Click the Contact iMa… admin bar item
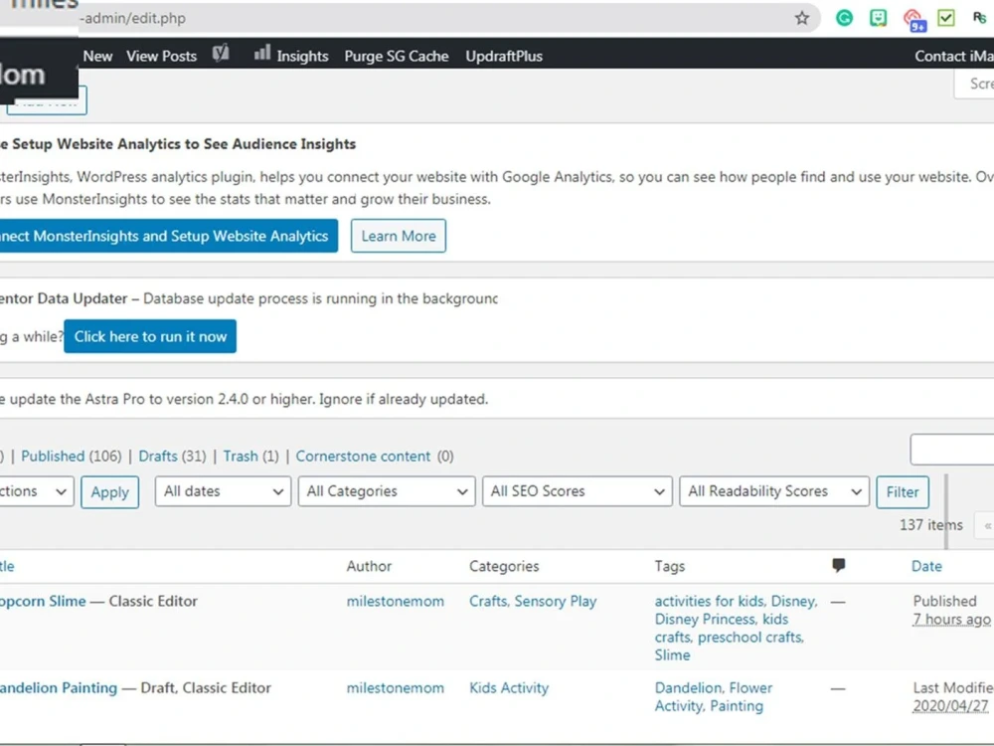This screenshot has width=994, height=746. (953, 56)
